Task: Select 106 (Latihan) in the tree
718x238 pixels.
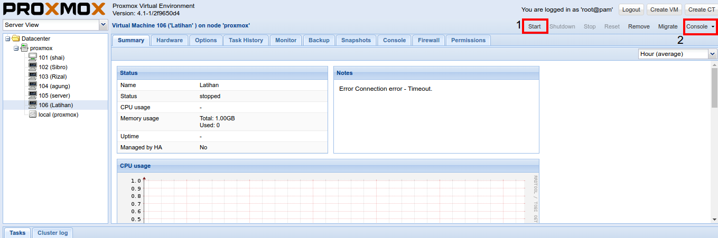Action: [x=56, y=105]
